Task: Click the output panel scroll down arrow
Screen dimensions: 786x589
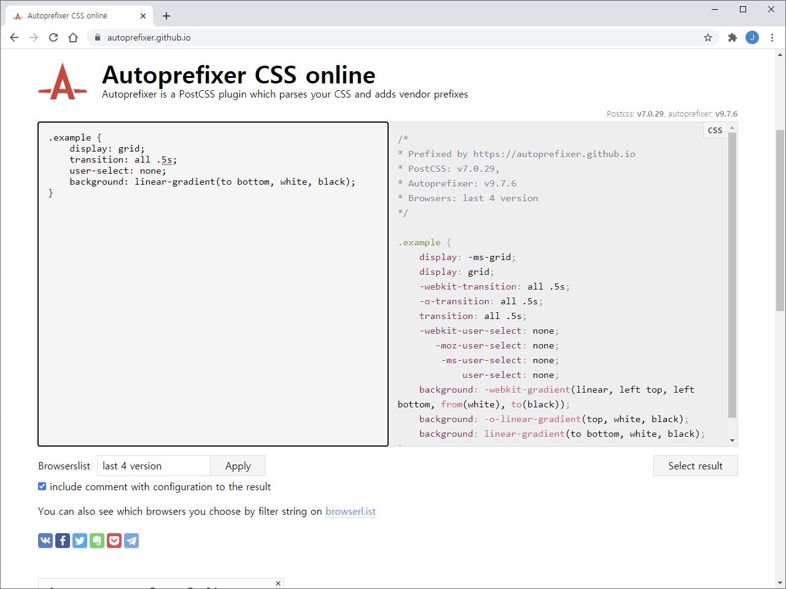Action: (x=732, y=440)
